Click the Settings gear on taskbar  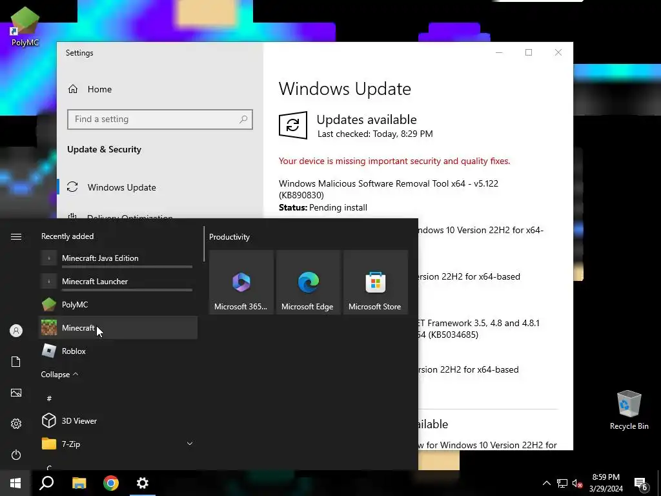point(143,483)
